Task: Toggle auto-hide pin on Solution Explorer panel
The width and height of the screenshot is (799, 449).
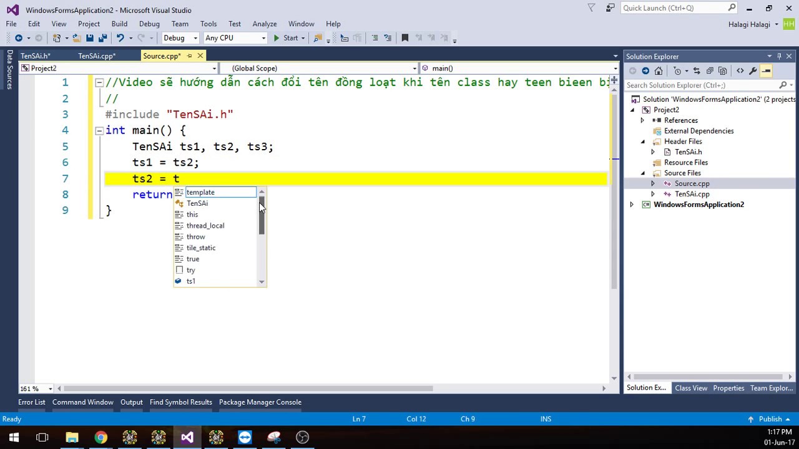Action: point(779,56)
